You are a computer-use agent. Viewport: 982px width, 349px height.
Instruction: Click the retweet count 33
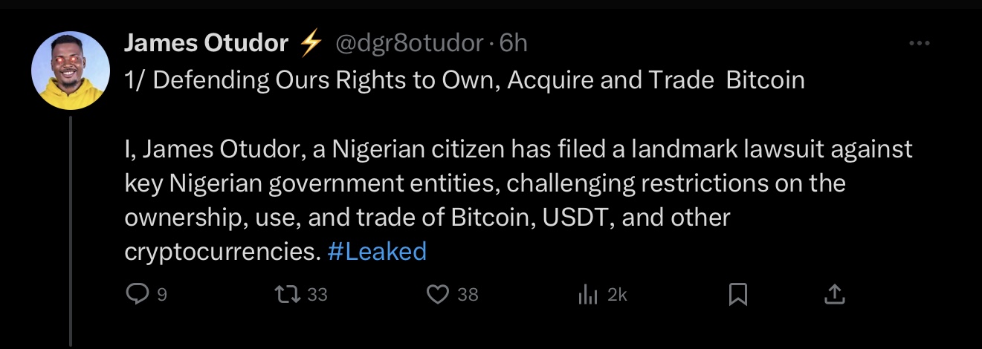coord(317,296)
